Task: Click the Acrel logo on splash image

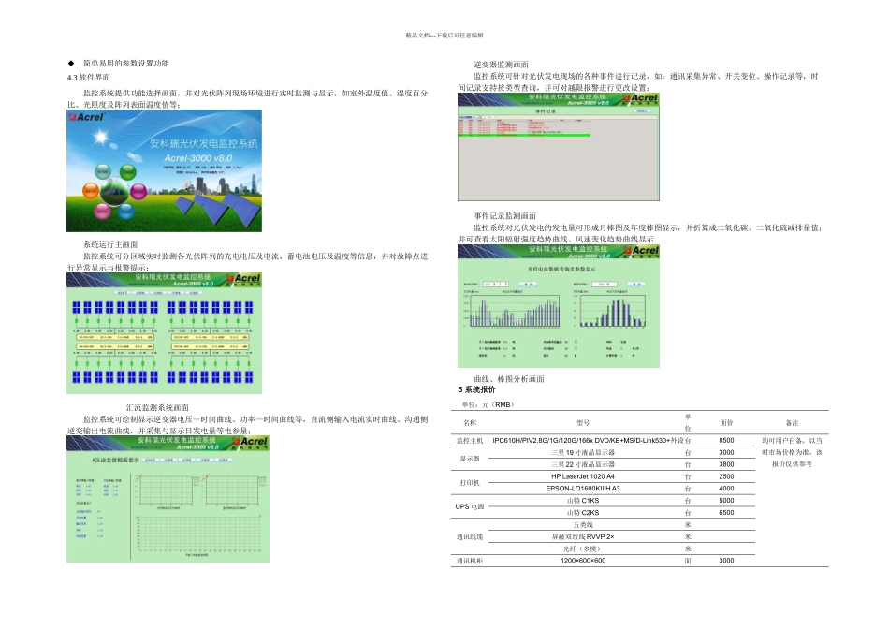Action: coord(86,117)
